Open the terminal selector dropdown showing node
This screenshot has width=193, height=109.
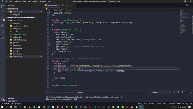(161, 92)
